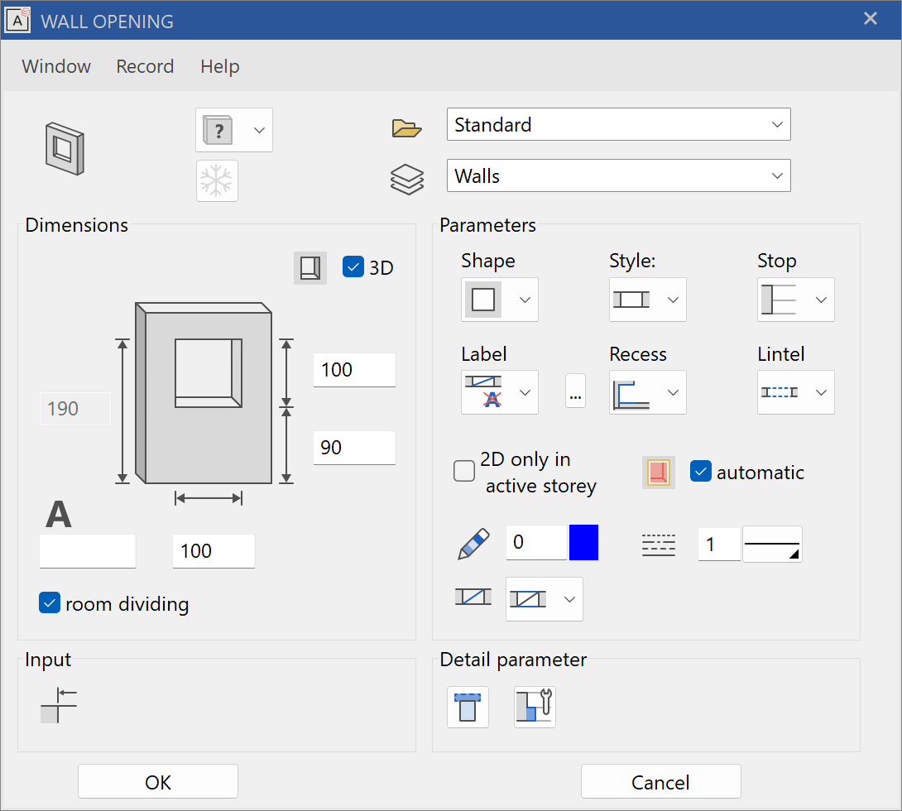Click the sill height field showing 90
902x811 pixels.
pyautogui.click(x=354, y=448)
